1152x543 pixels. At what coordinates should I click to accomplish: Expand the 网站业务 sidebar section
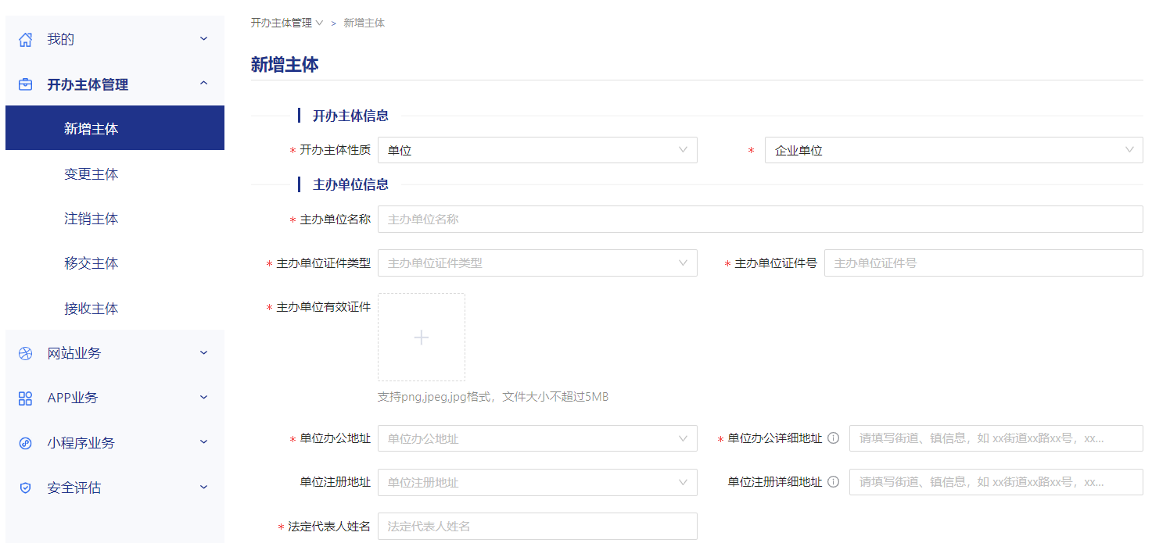pyautogui.click(x=203, y=352)
